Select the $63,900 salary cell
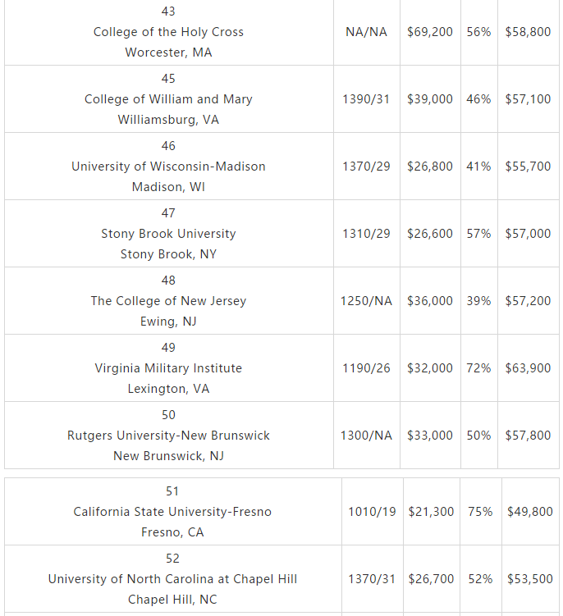563x616 pixels. [528, 368]
